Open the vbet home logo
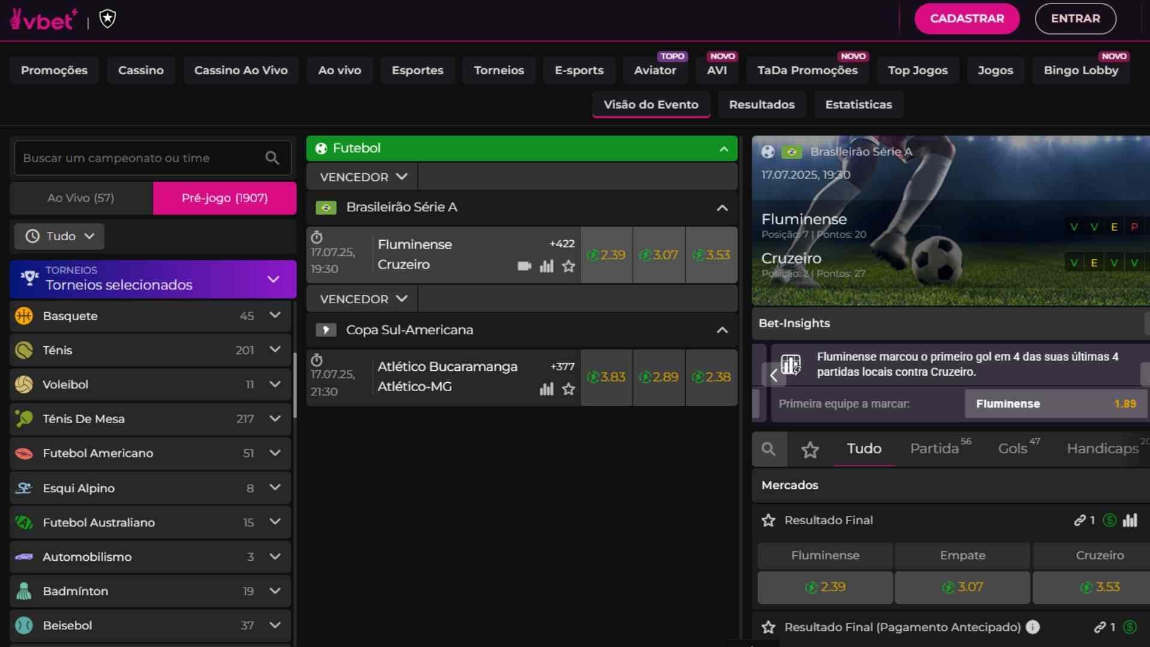 pyautogui.click(x=42, y=19)
